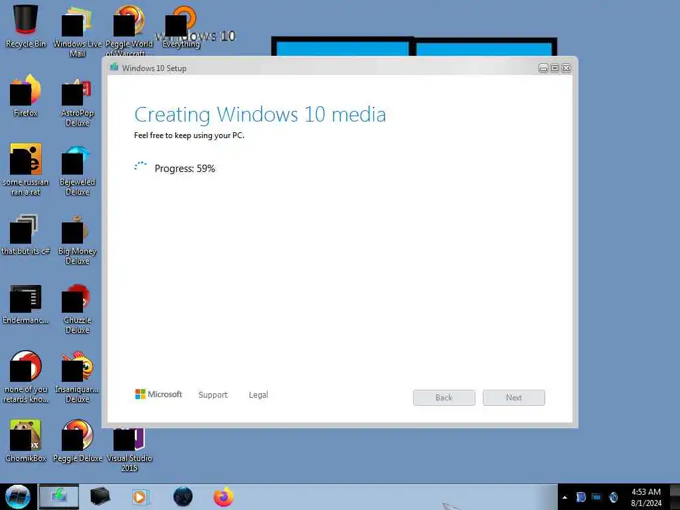This screenshot has height=510, width=680.
Task: Click the blue circular tray icon
Action: pos(613,497)
